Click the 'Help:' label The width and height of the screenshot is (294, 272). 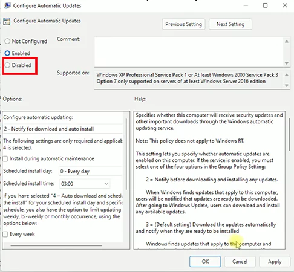coord(140,99)
